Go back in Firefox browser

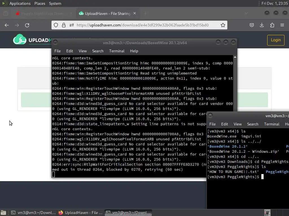(7, 25)
